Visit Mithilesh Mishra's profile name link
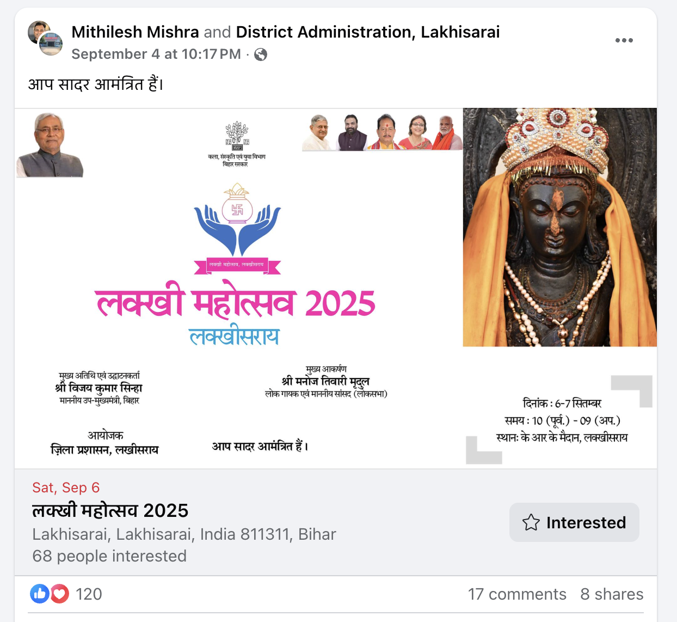Screen dimensions: 677x622 click(x=135, y=32)
